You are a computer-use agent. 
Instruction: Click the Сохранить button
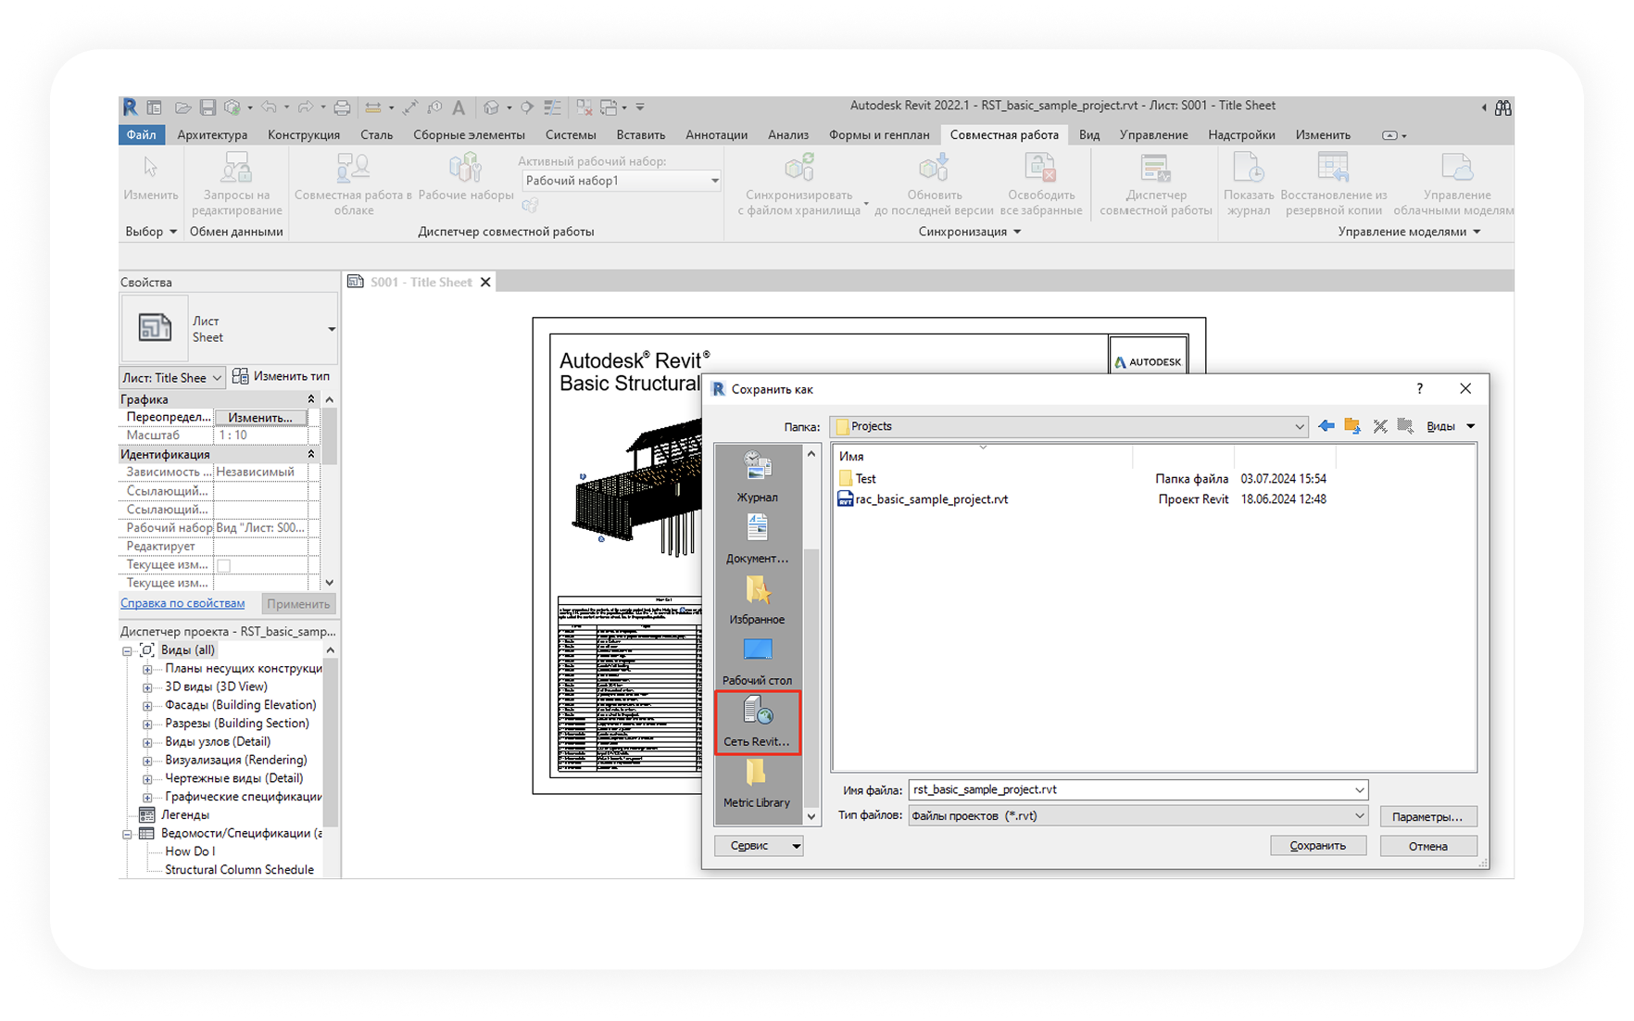[x=1317, y=846]
